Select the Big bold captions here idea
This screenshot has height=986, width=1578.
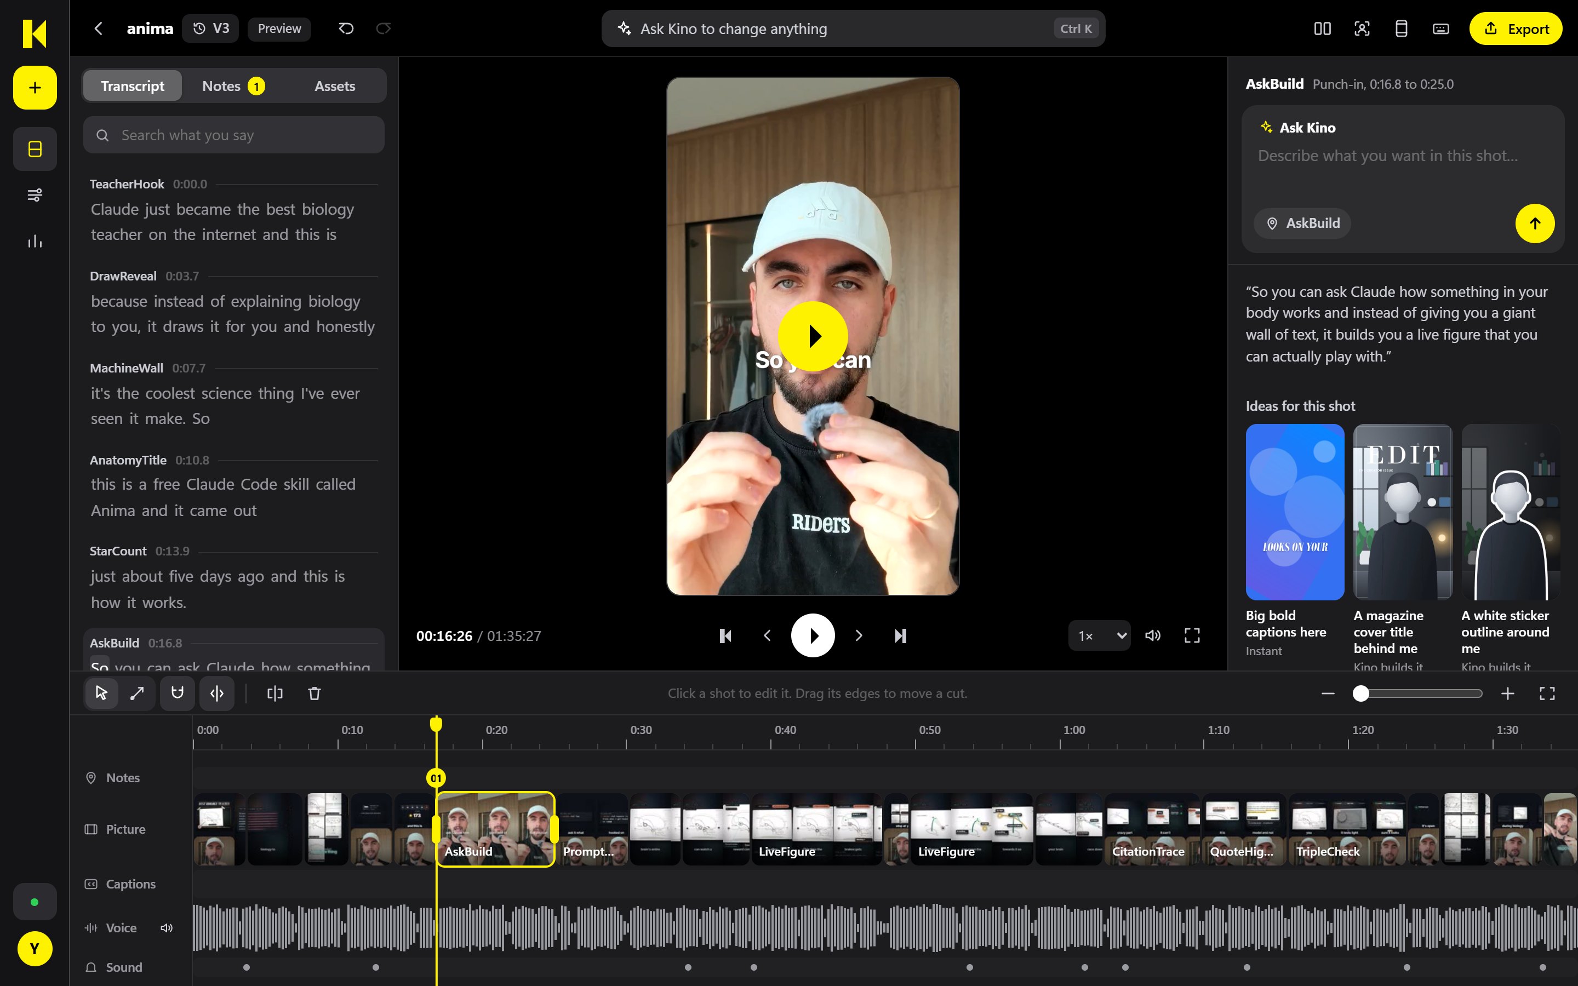pyautogui.click(x=1294, y=541)
